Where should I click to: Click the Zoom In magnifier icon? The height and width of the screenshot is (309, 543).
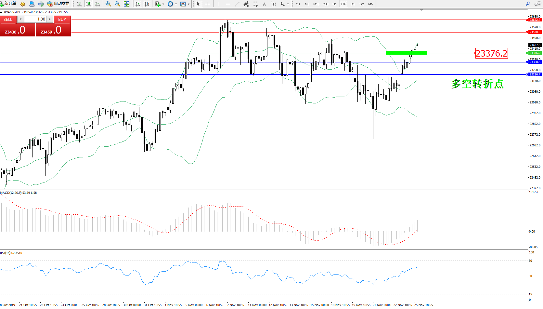[x=108, y=4]
